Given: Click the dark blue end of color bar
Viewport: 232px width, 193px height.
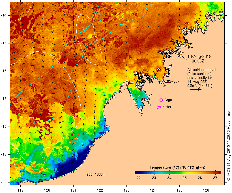Looking at the screenshot, I should pyautogui.click(x=137, y=173).
